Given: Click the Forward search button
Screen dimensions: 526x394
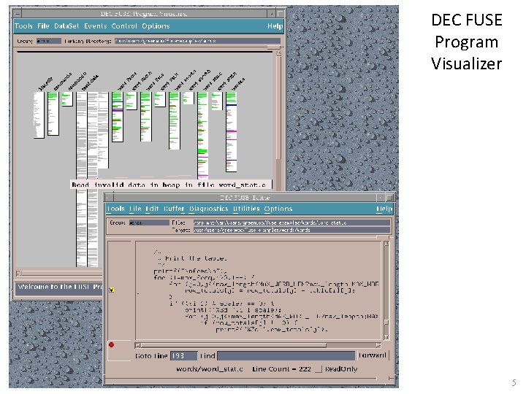Looking at the screenshot, I should 373,355.
